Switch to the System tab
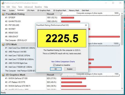 pos(12,11)
